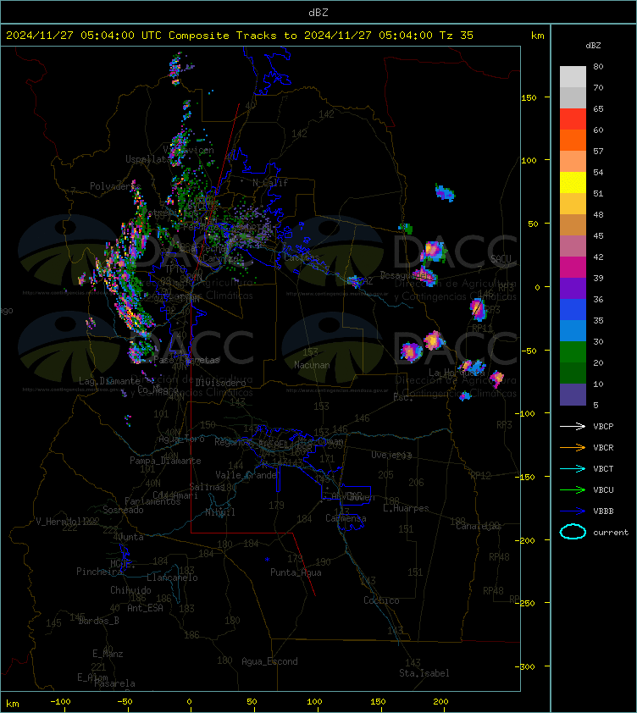Click the VBCP legend label
Viewport: 637px width, 713px height.
pyautogui.click(x=603, y=427)
